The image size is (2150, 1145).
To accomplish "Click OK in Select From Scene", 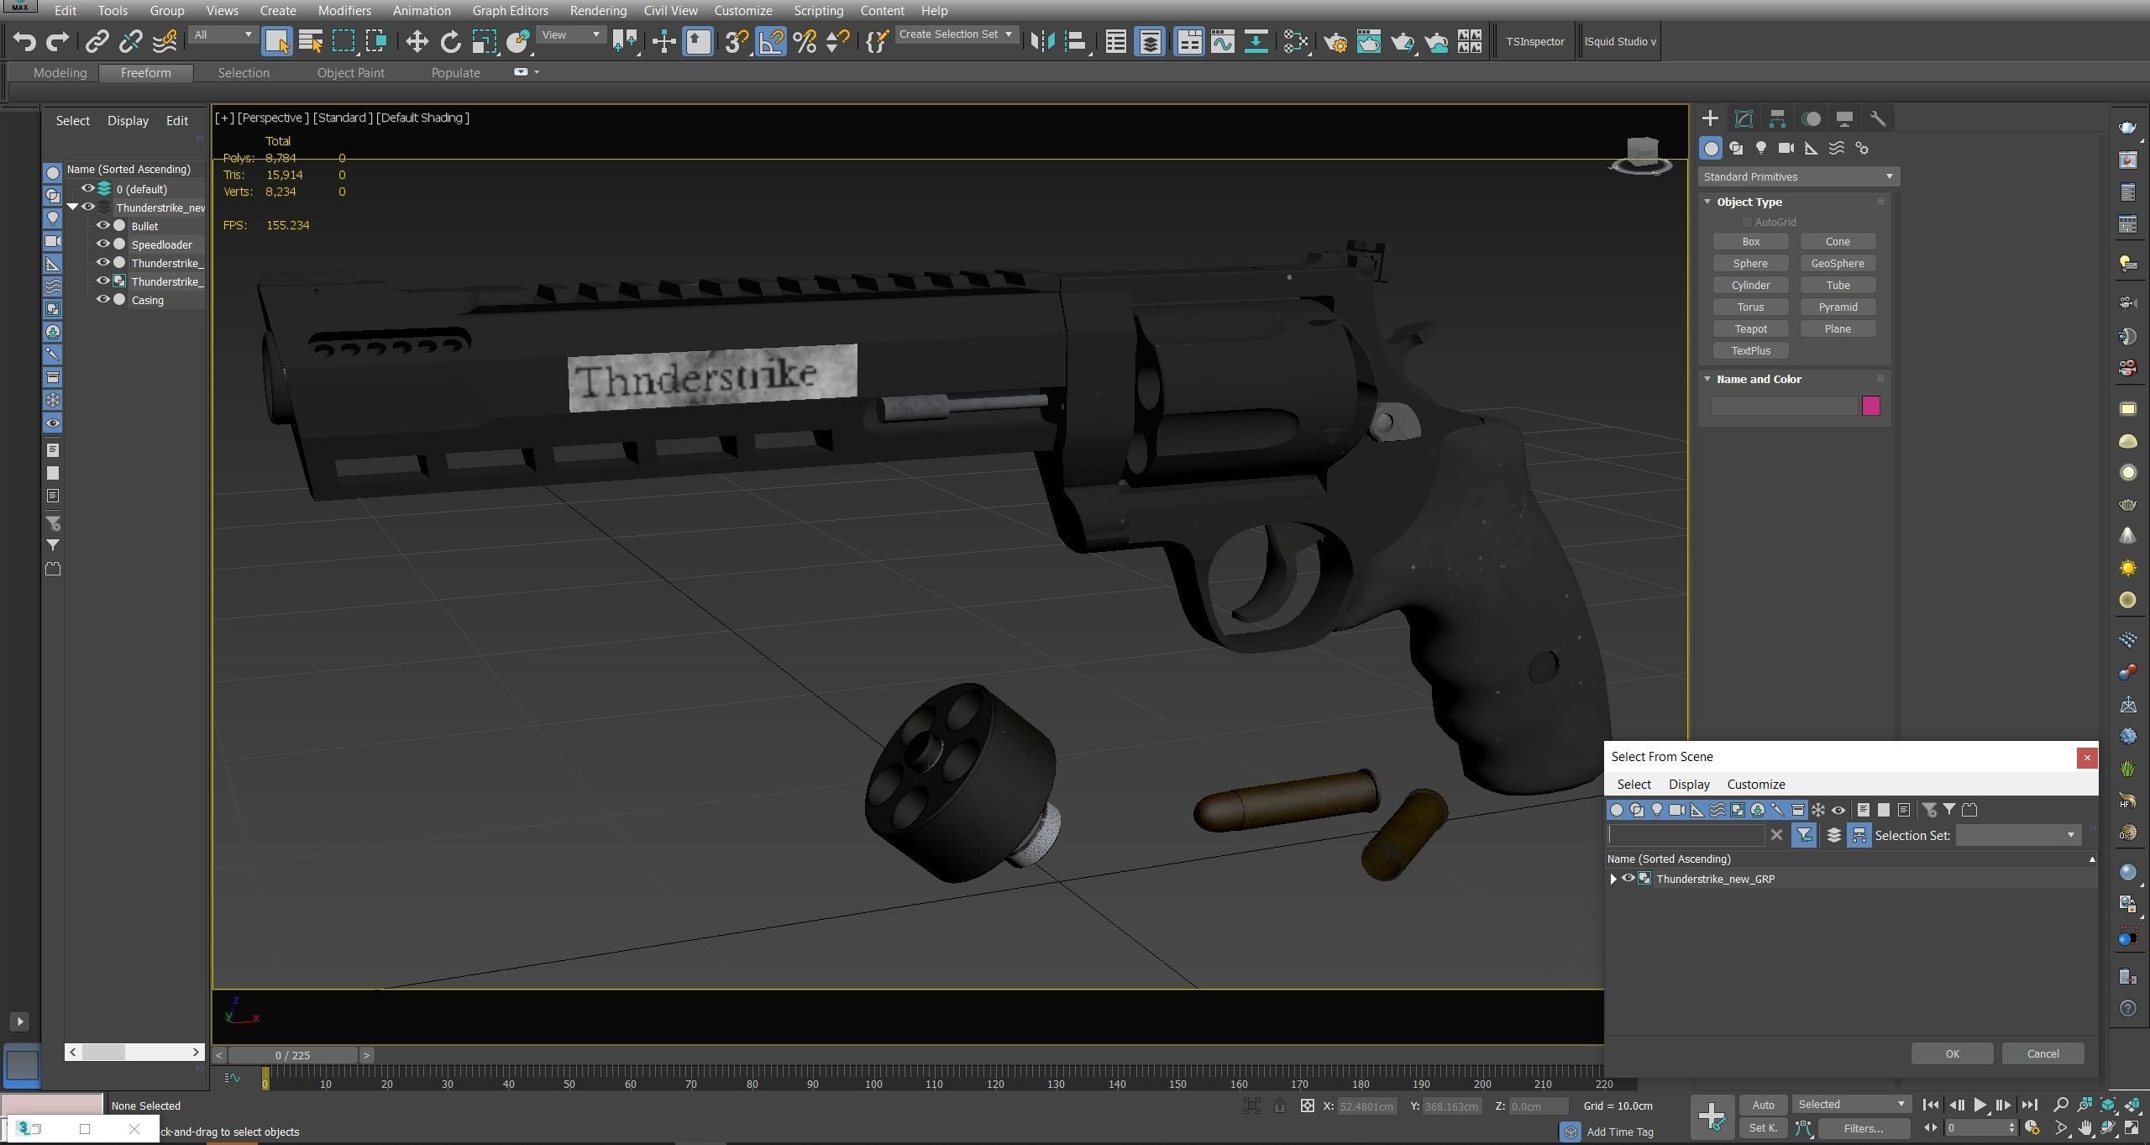I will [1952, 1053].
